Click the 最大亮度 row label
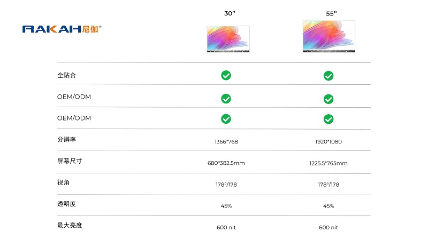Image resolution: width=428 pixels, height=240 pixels. pyautogui.click(x=70, y=225)
